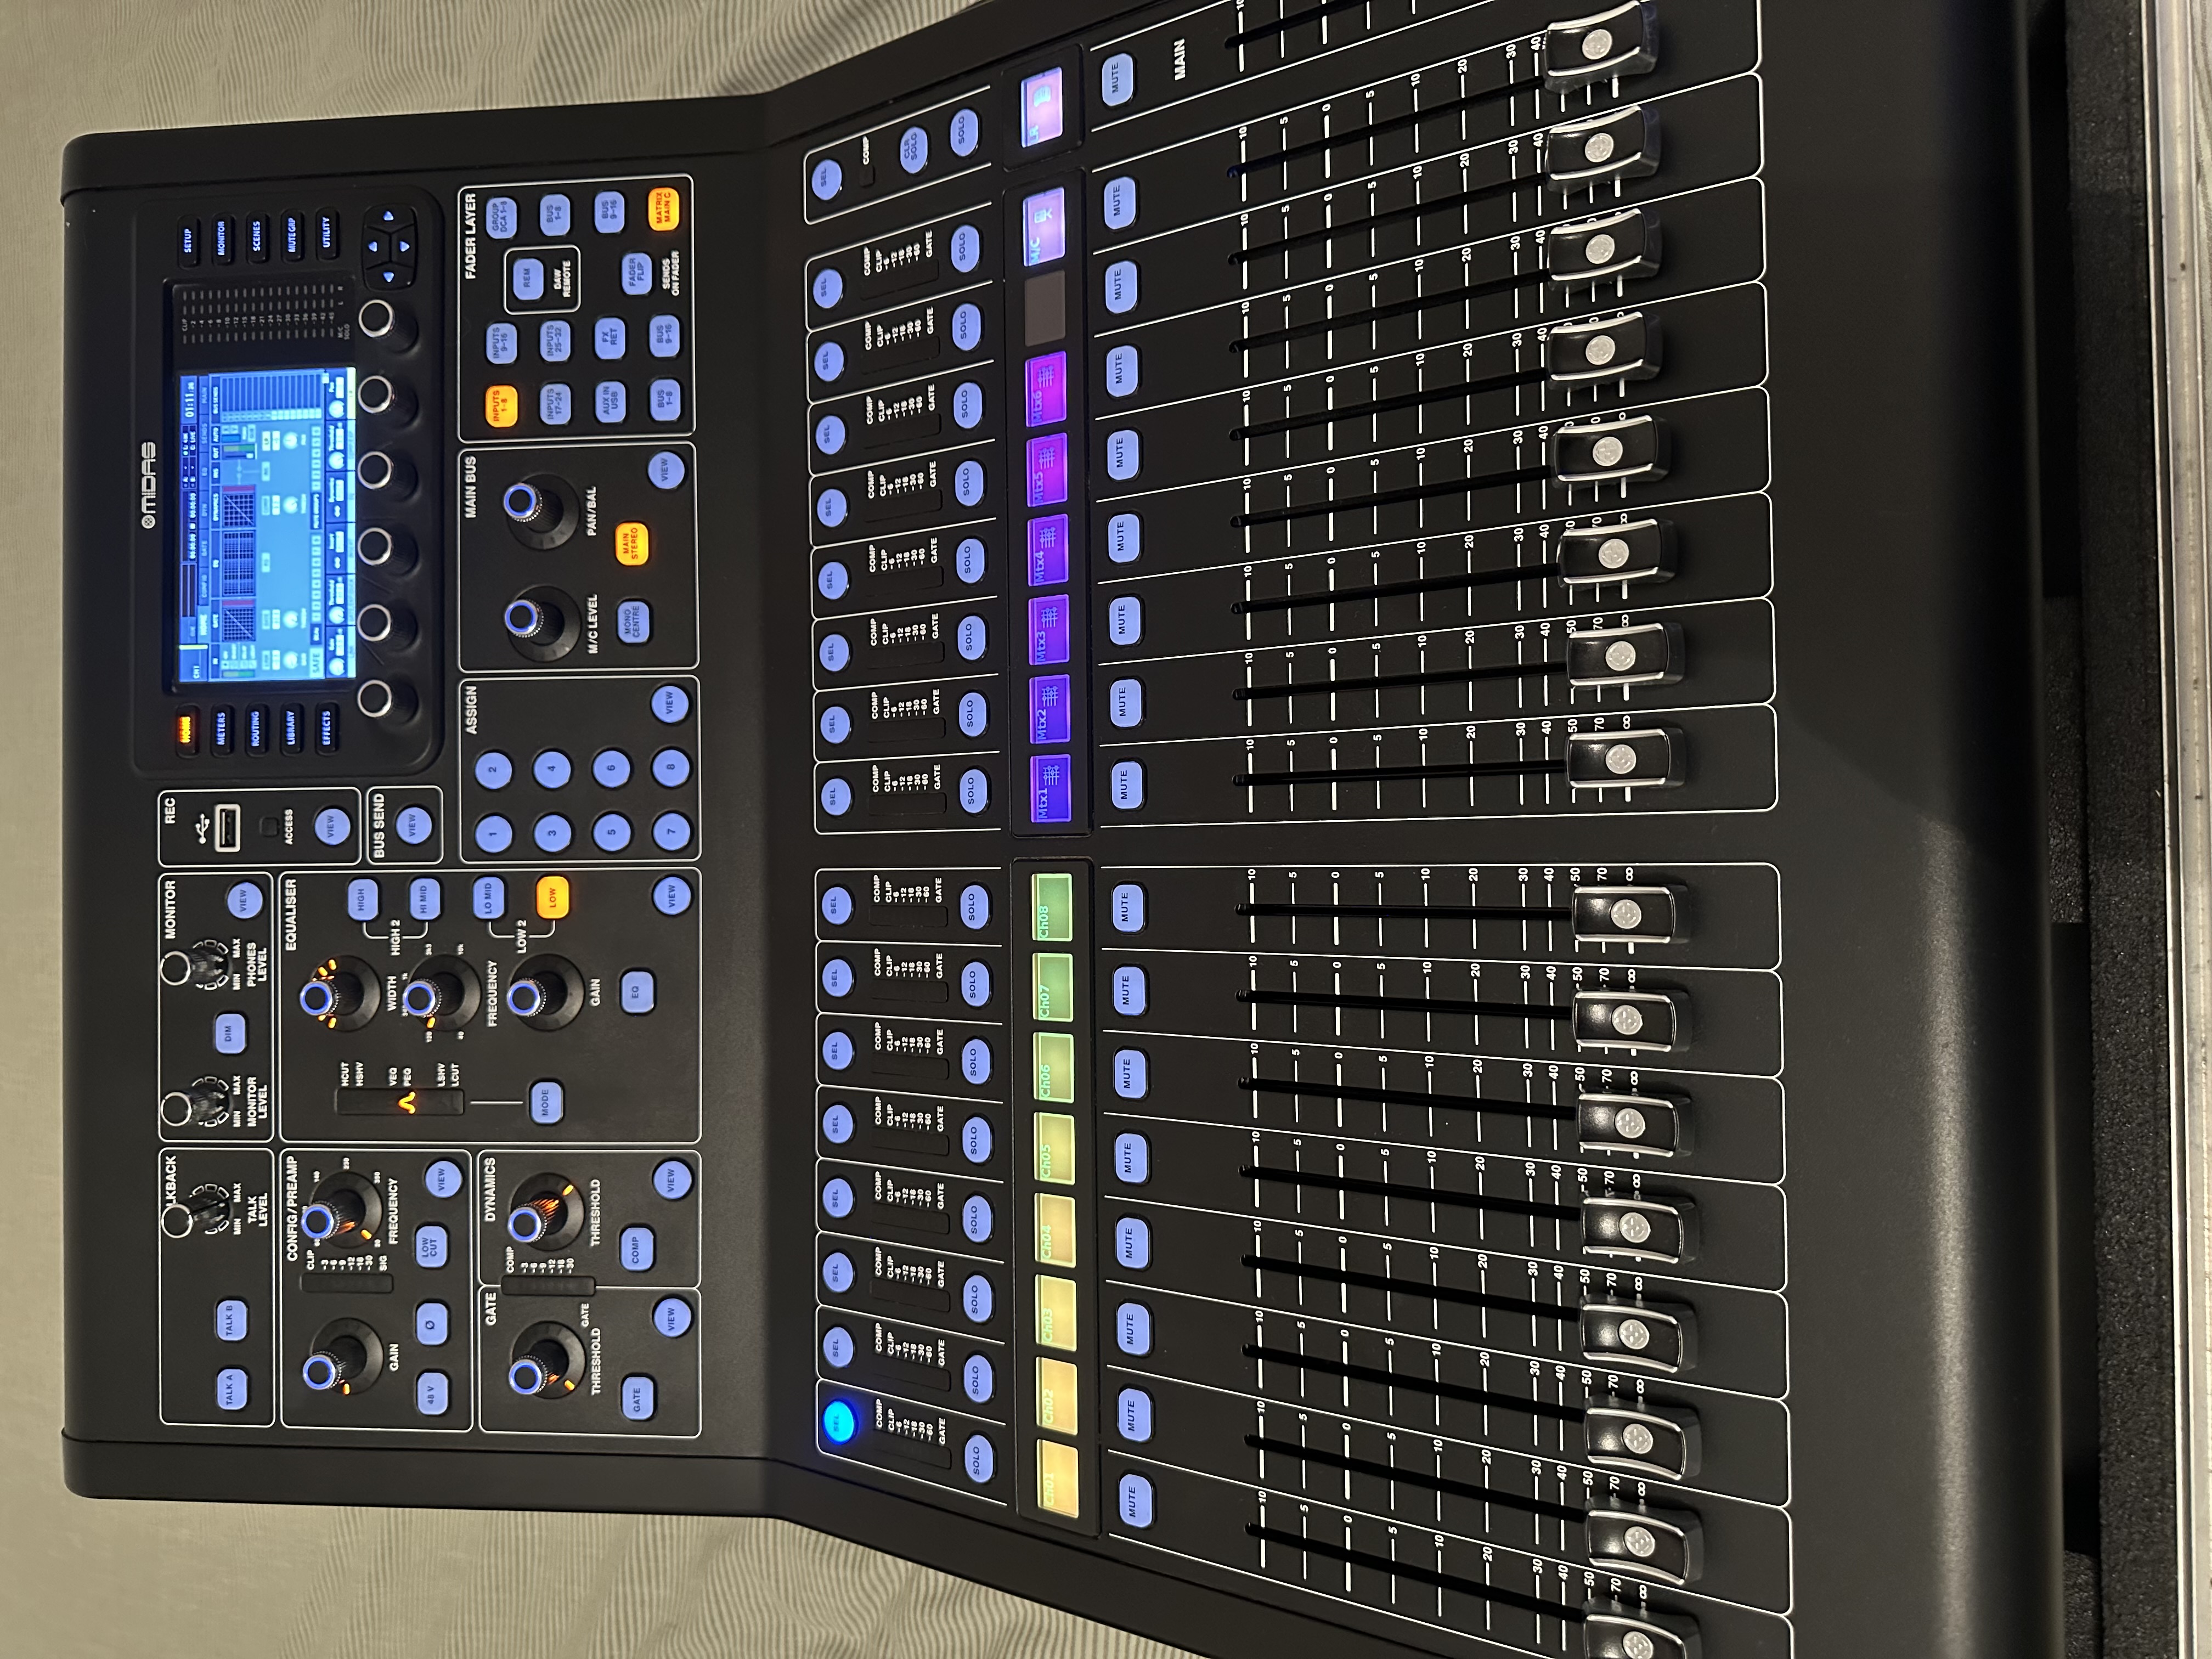Screen dimensions: 2212x1659
Task: Toggle MAIN STEREO bus assignment
Action: point(631,543)
